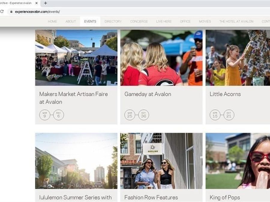
Task: Click the APR 15 start date badge
Action: 215,115
